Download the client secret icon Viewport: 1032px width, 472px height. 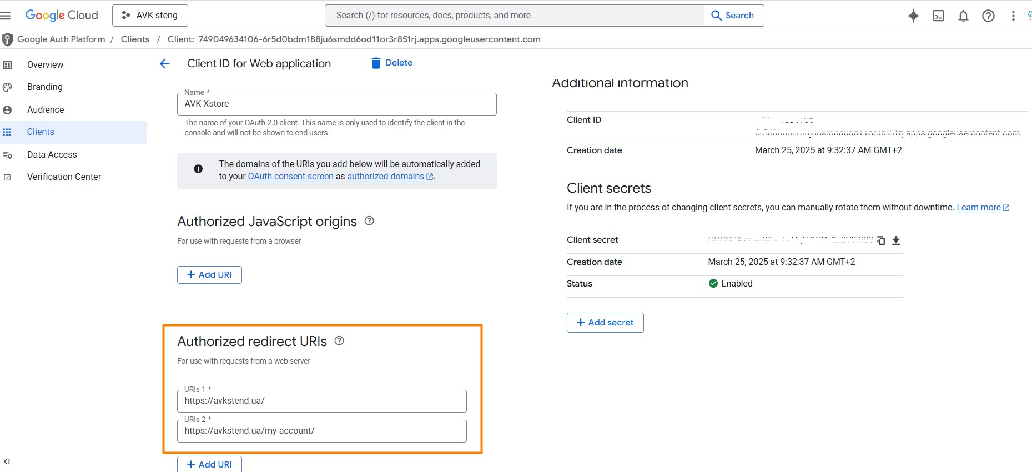point(896,240)
